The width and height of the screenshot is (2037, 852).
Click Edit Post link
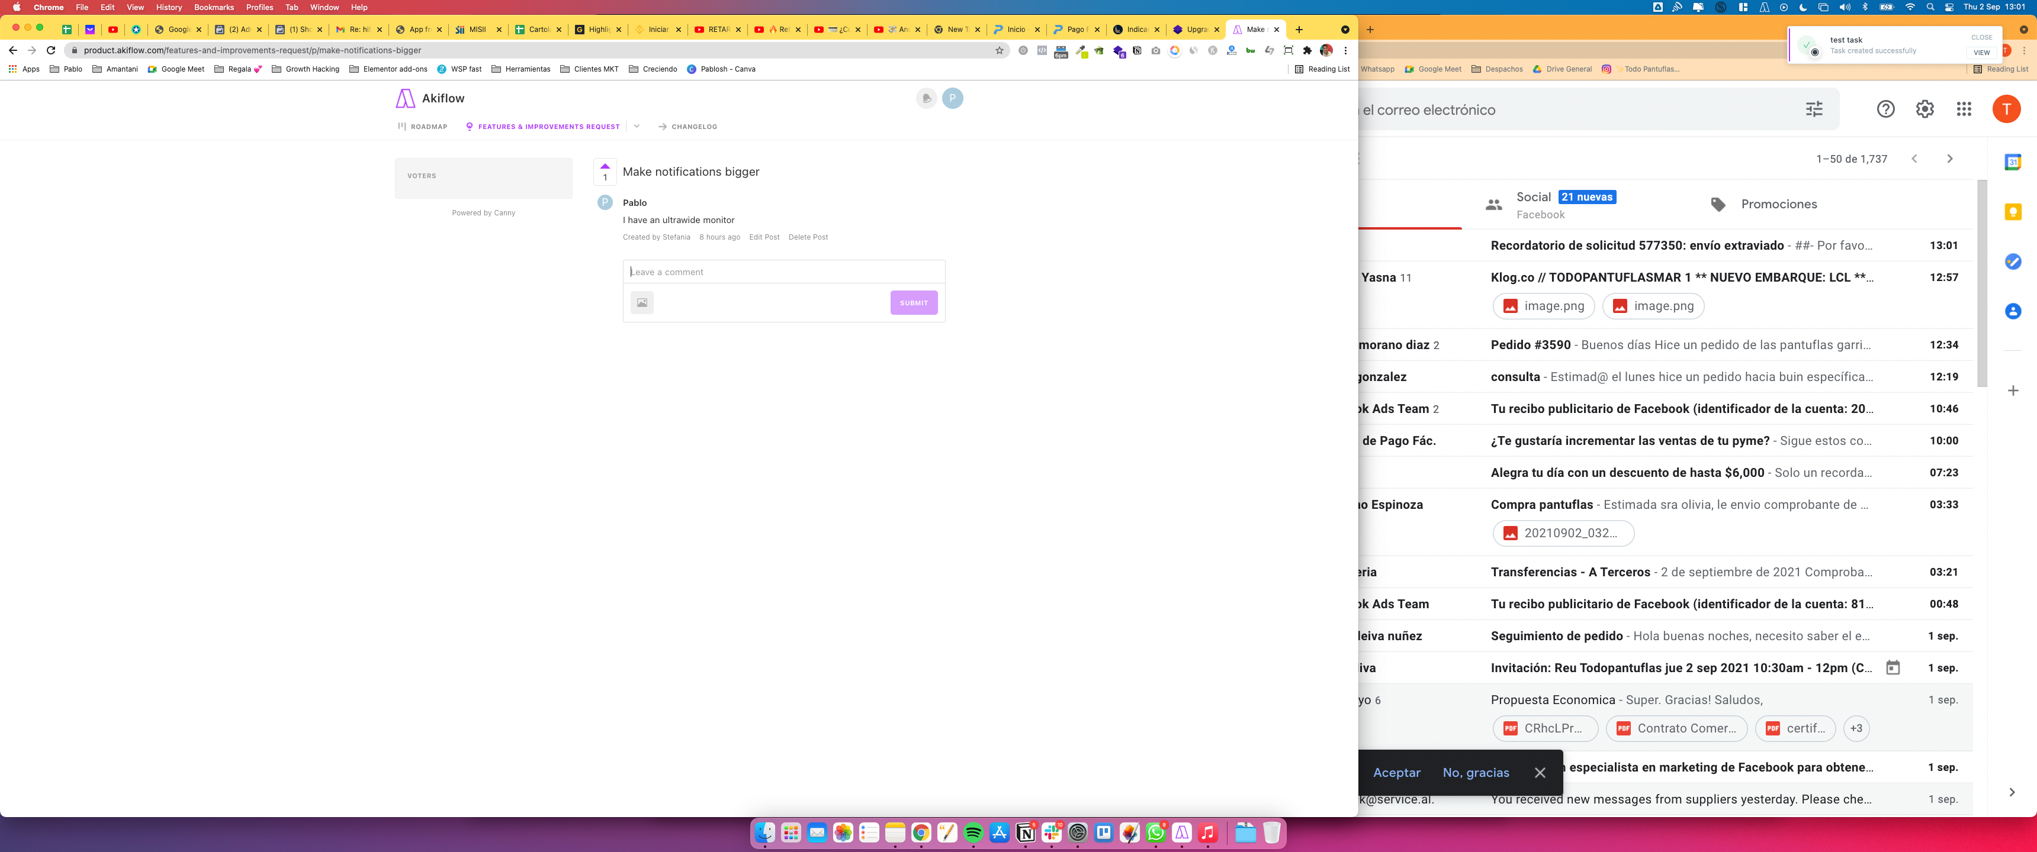coord(764,237)
